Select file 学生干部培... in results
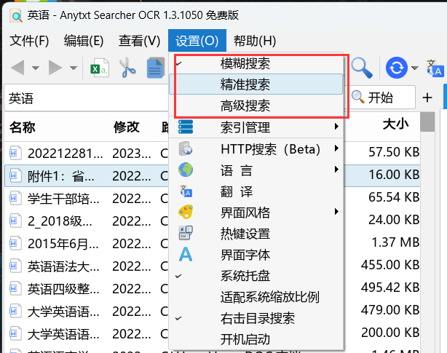This screenshot has height=353, width=447. click(x=63, y=199)
